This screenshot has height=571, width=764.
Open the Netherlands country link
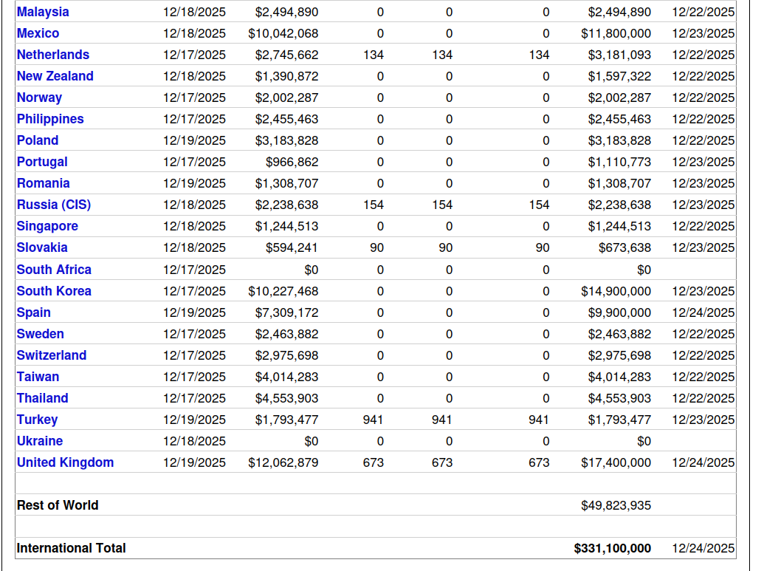pyautogui.click(x=53, y=55)
